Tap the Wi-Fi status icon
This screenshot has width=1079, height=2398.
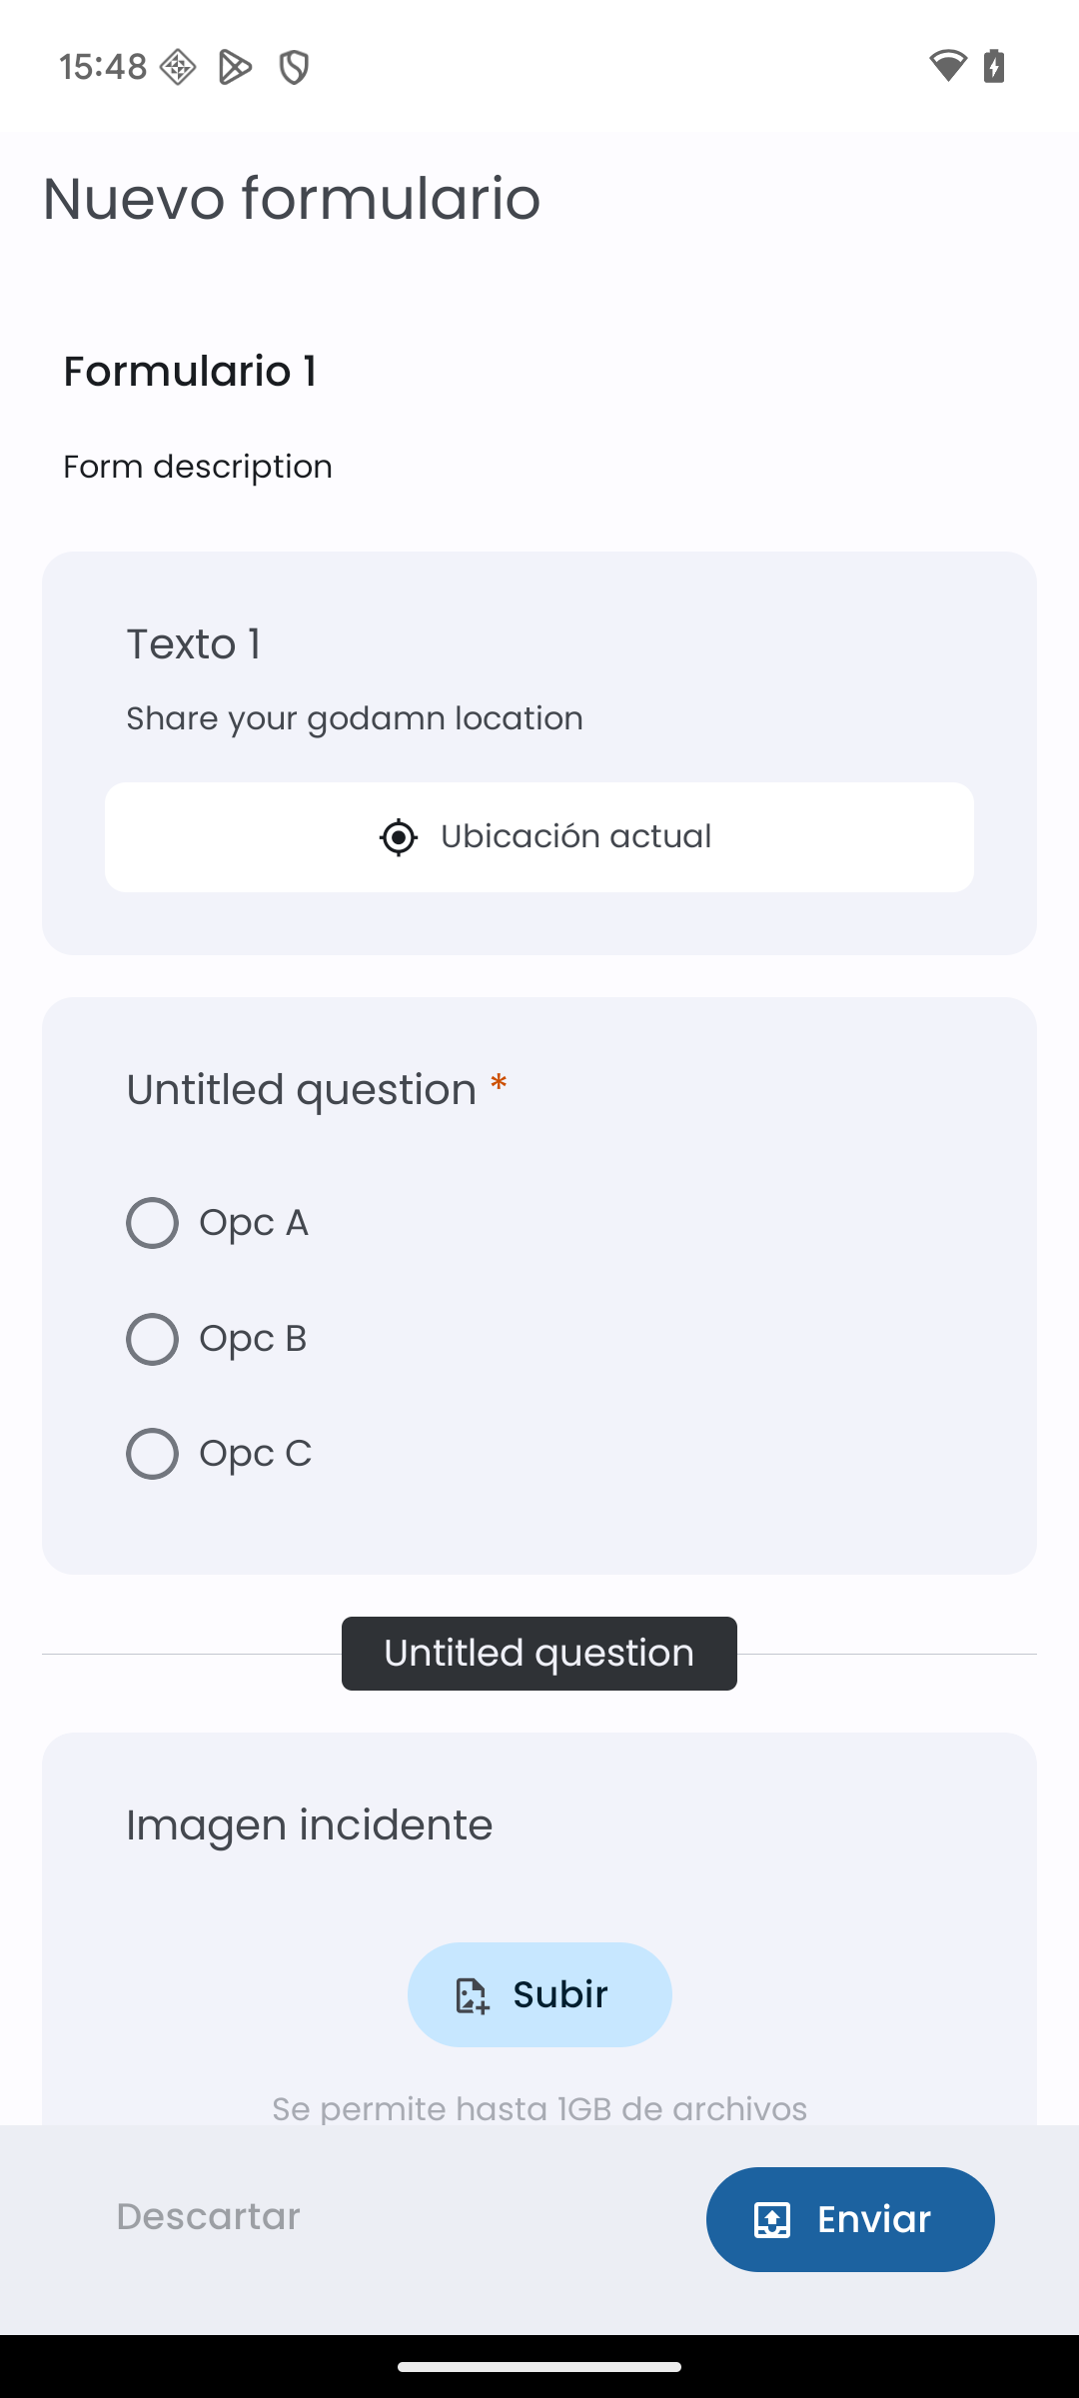tap(947, 66)
